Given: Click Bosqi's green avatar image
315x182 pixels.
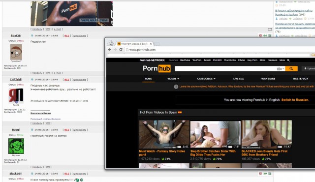Looking at the screenshot, I should [x=16, y=146].
